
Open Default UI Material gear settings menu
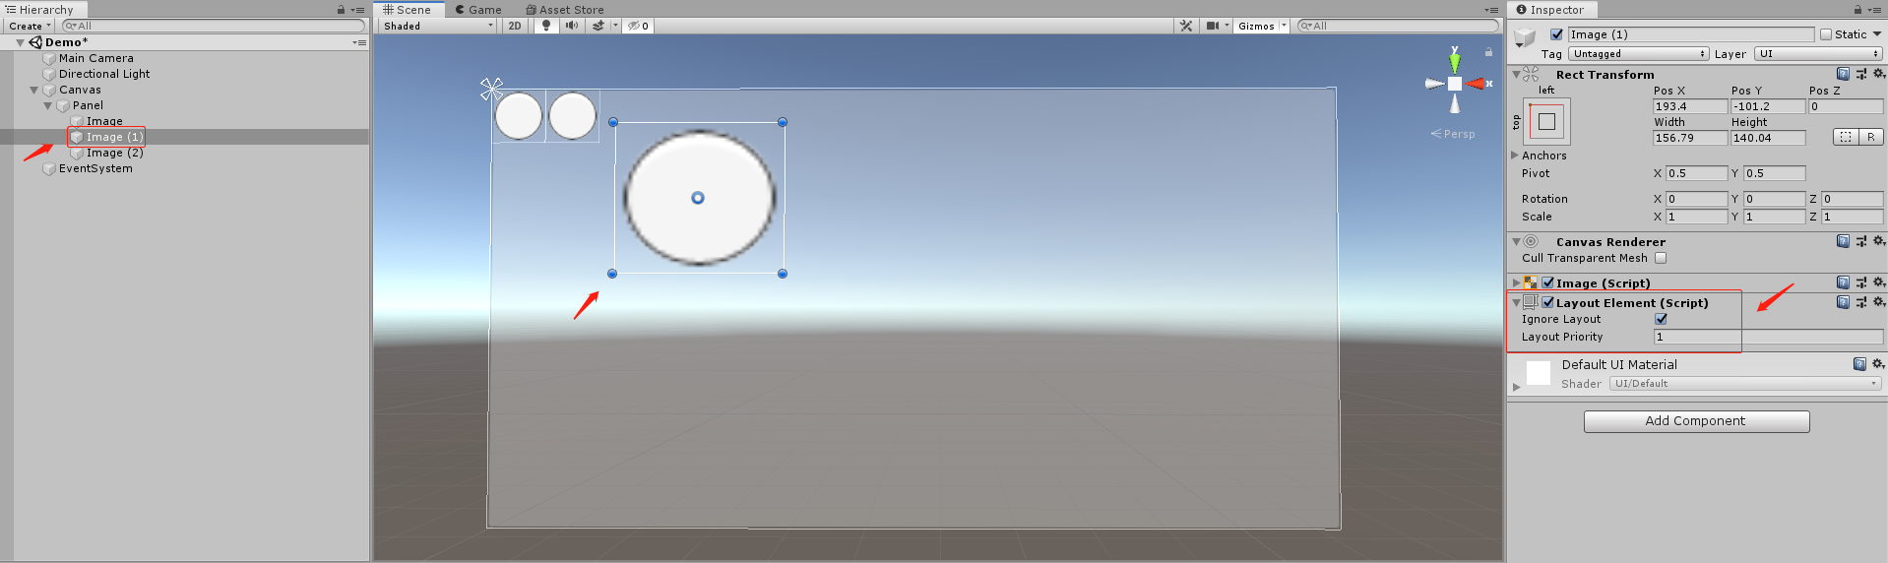coord(1877,364)
